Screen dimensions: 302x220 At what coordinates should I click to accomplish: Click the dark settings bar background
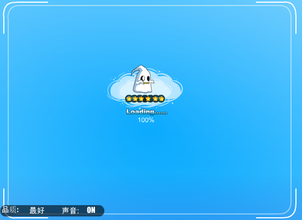52,210
